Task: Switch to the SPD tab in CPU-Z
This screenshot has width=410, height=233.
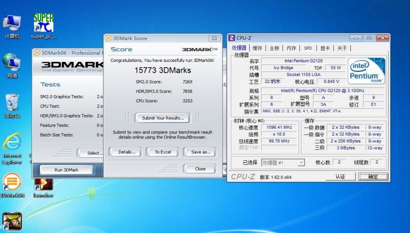Action: pos(308,48)
